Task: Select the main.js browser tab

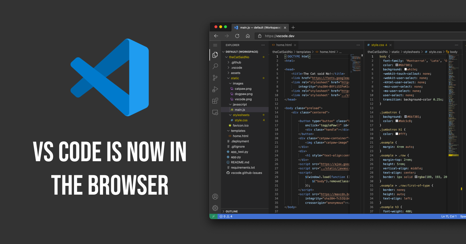Action: point(260,28)
